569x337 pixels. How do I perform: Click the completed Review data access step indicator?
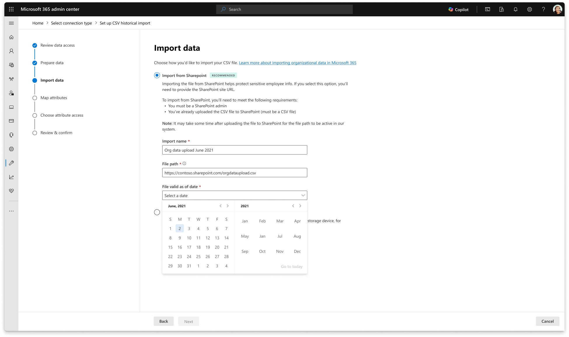pyautogui.click(x=35, y=45)
